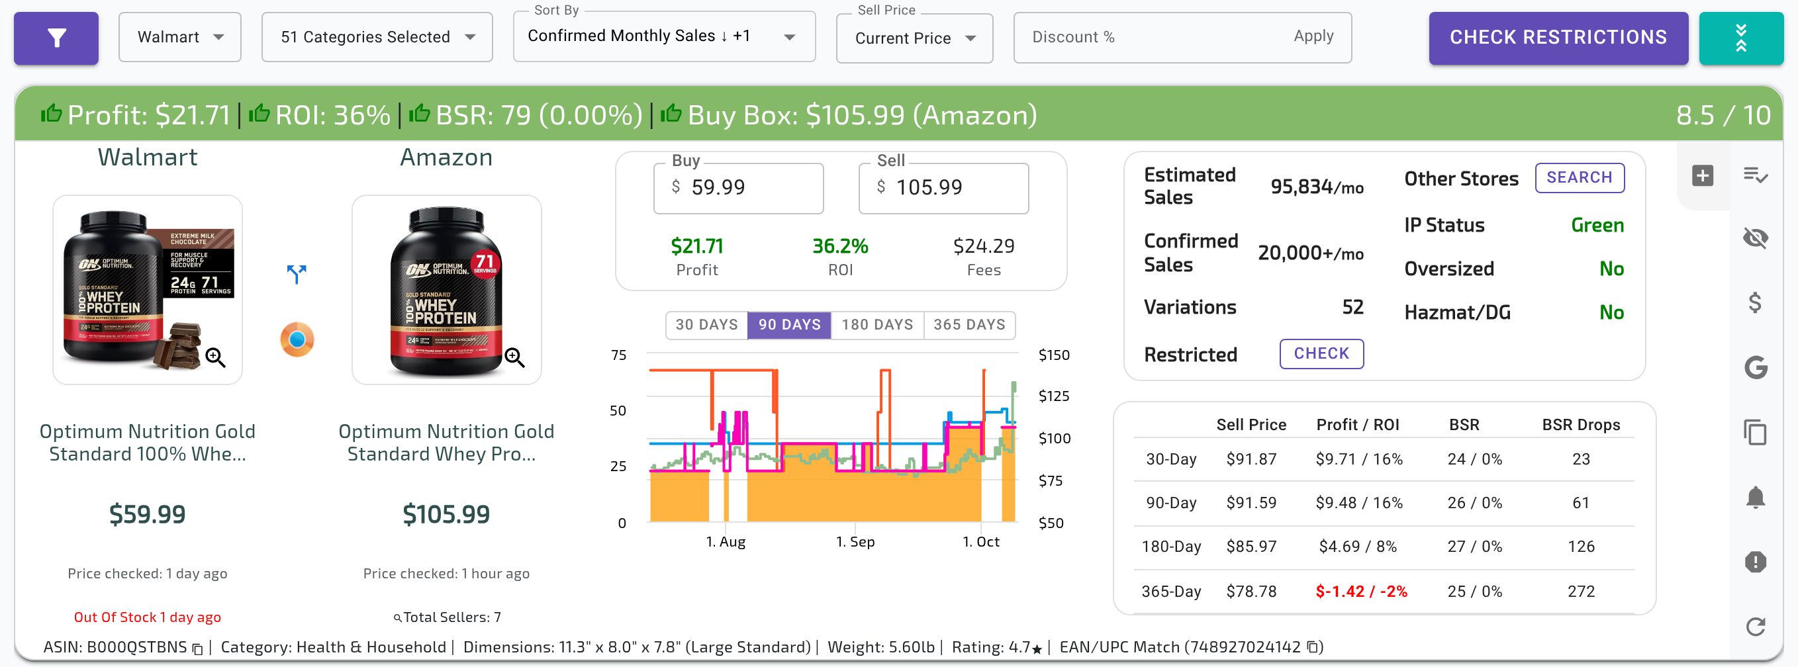Click the 95,834/mo Estimated Sales value
This screenshot has width=1798, height=667.
coord(1316,187)
